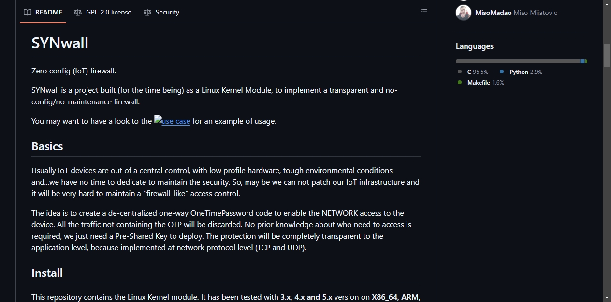Click the grey C segment of language bar
Screen dimensions: 611x302
click(x=518, y=61)
